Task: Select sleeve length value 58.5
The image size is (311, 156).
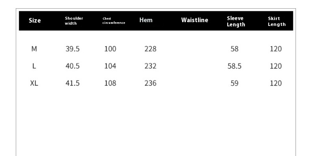Action: [234, 66]
